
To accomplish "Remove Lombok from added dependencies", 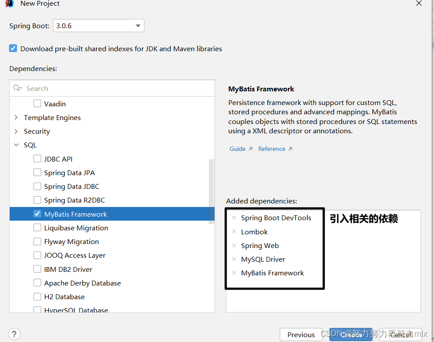I will (234, 232).
